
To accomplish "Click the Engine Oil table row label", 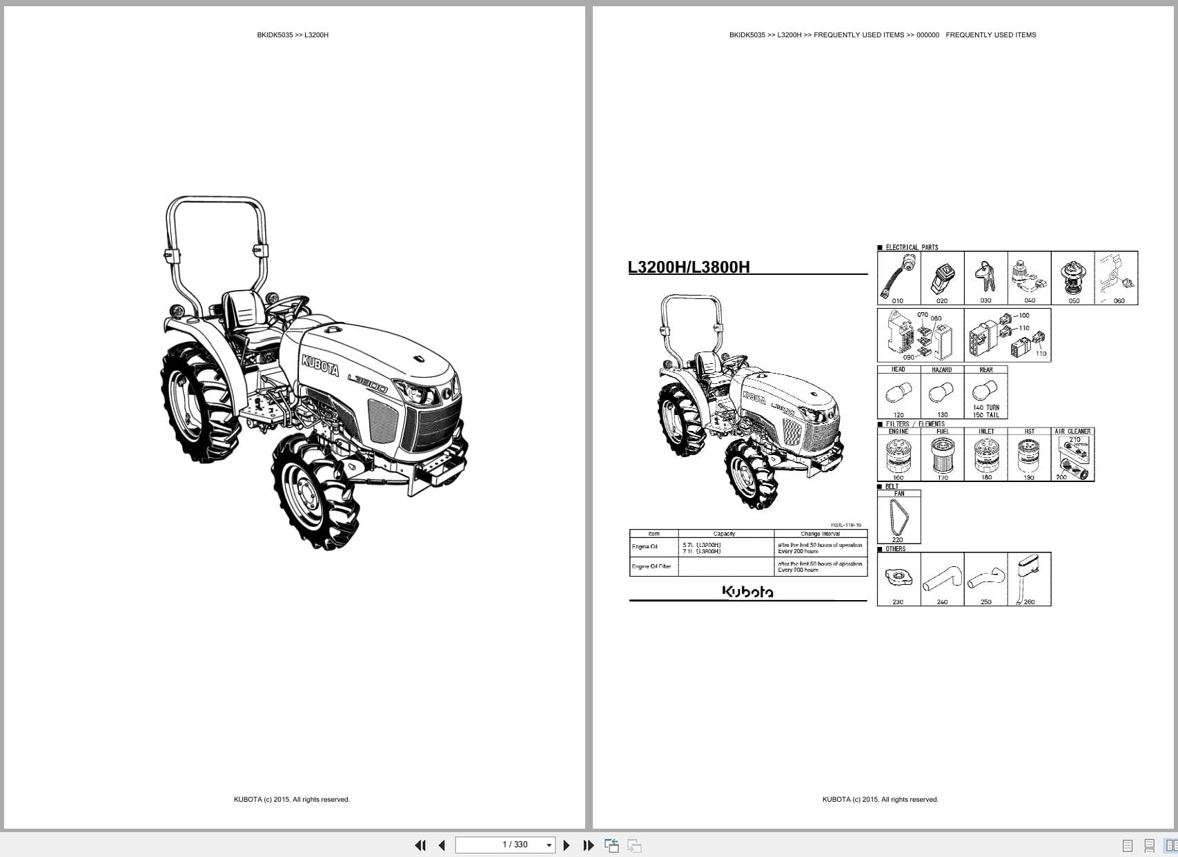I will [x=645, y=547].
